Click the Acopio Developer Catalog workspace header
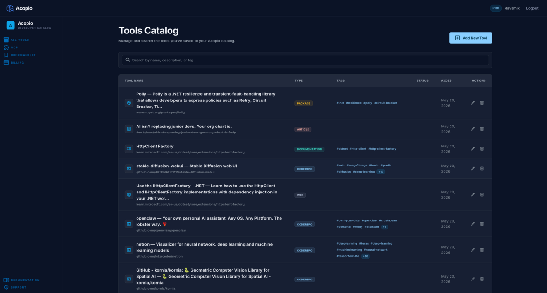This screenshot has height=293, width=547. pyautogui.click(x=29, y=25)
